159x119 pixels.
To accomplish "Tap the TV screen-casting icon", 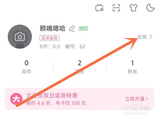I will coord(99,8).
